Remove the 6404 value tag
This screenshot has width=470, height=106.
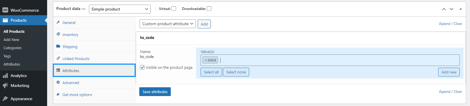click(206, 60)
